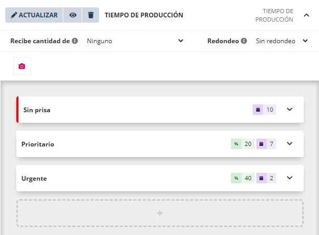Click calendar icon in Prioritario row
Viewport: 319px width, 235px height.
262,144
